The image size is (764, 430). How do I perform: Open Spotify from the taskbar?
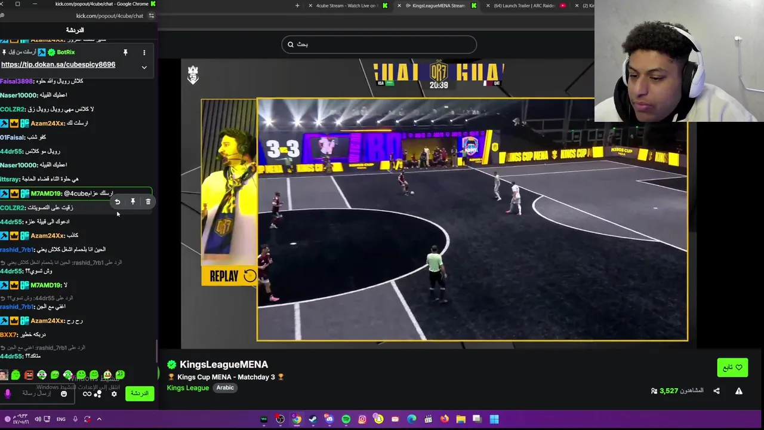click(346, 419)
